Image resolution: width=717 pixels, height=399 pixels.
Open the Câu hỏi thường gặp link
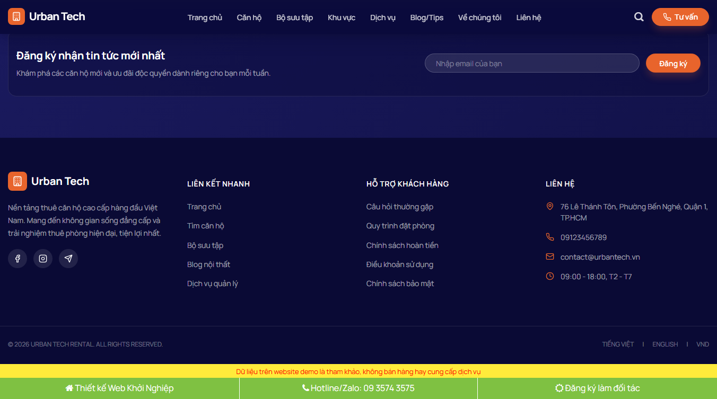pos(400,207)
